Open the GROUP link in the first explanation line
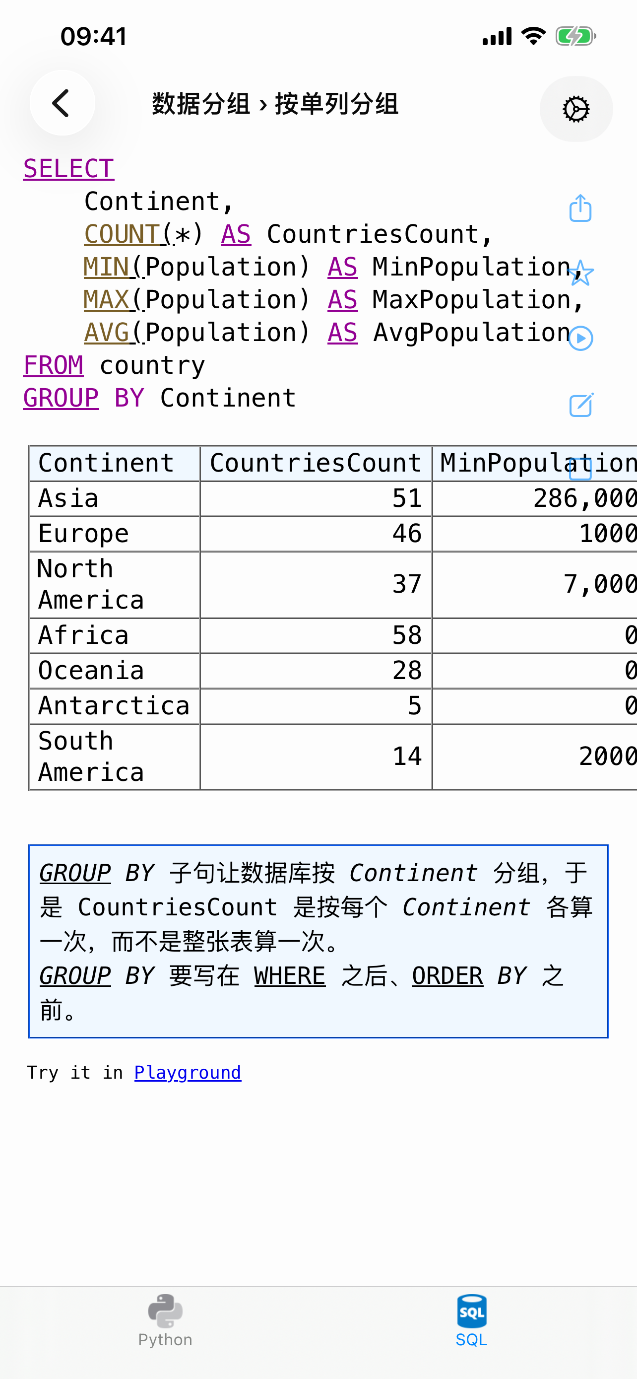The image size is (637, 1379). pyautogui.click(x=75, y=873)
